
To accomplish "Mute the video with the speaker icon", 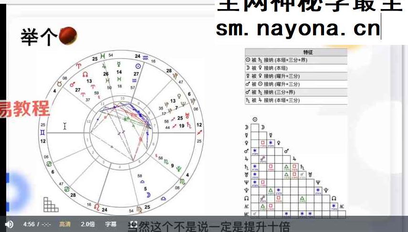I will click(x=10, y=224).
